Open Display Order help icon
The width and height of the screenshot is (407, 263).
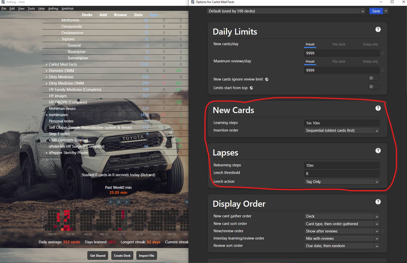(378, 202)
